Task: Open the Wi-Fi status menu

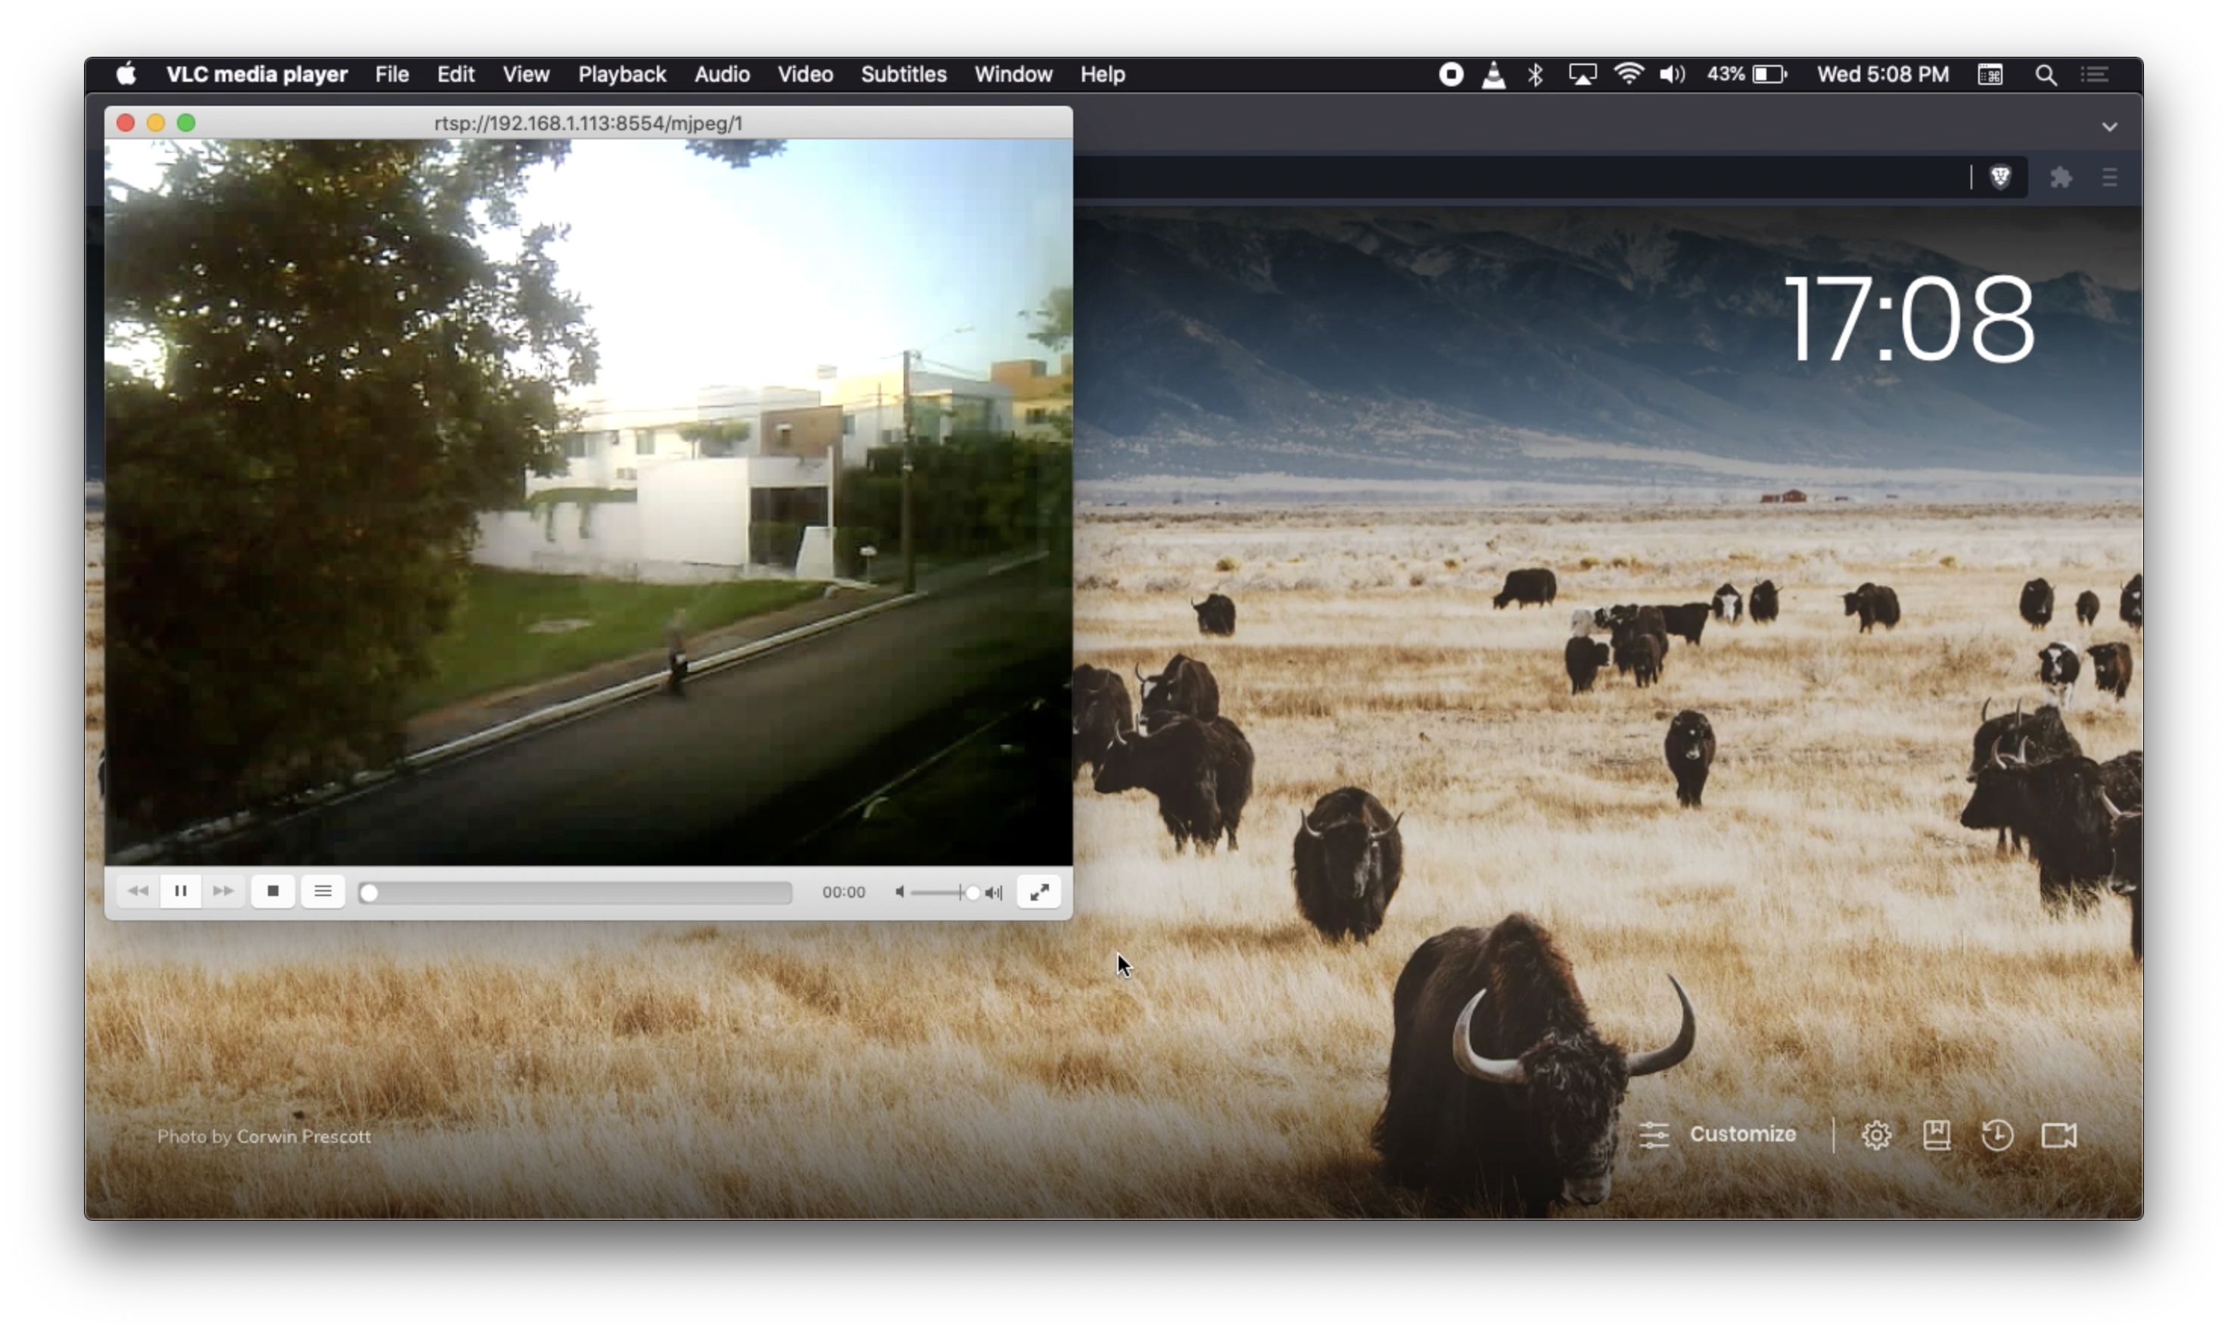Action: pyautogui.click(x=1629, y=74)
